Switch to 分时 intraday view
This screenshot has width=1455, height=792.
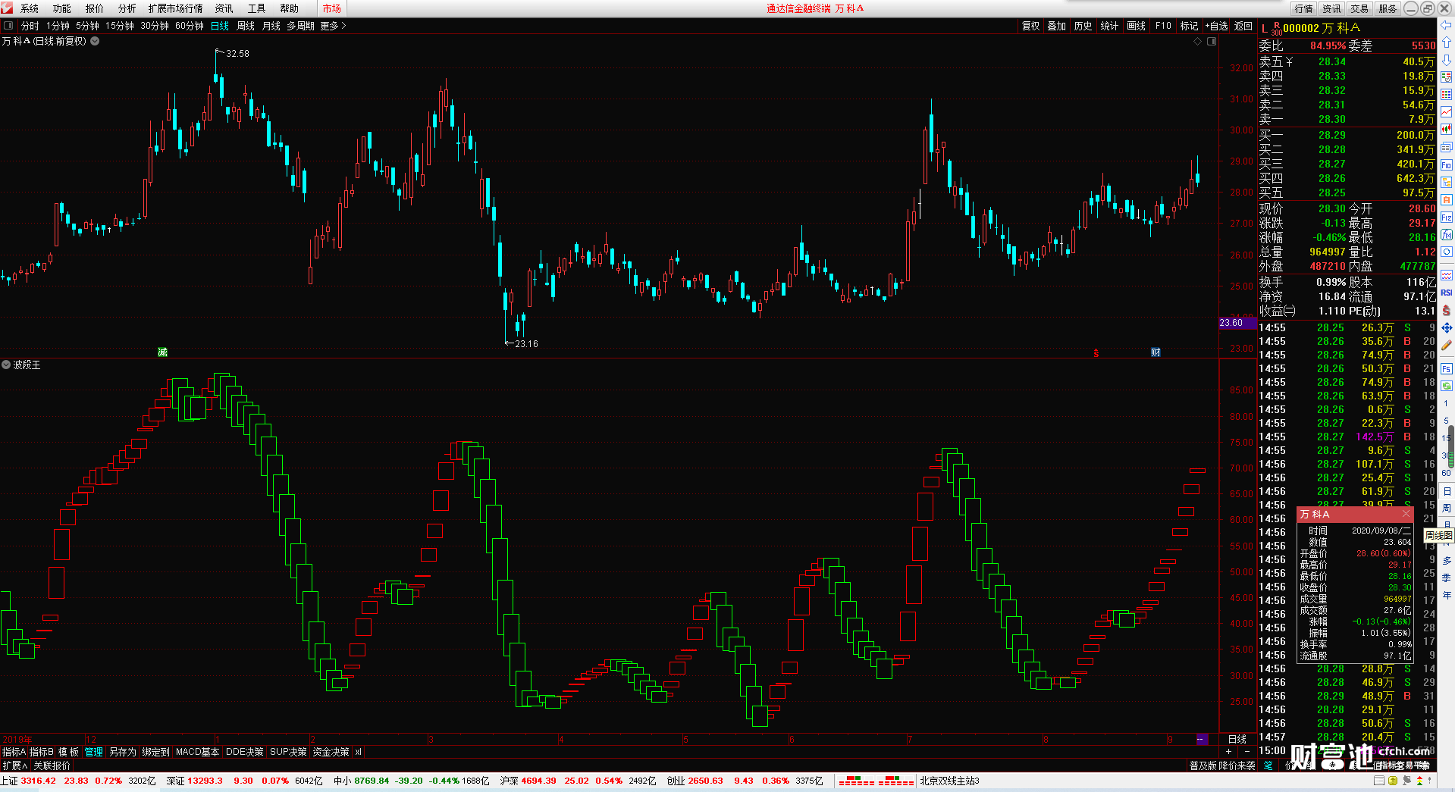(x=30, y=26)
